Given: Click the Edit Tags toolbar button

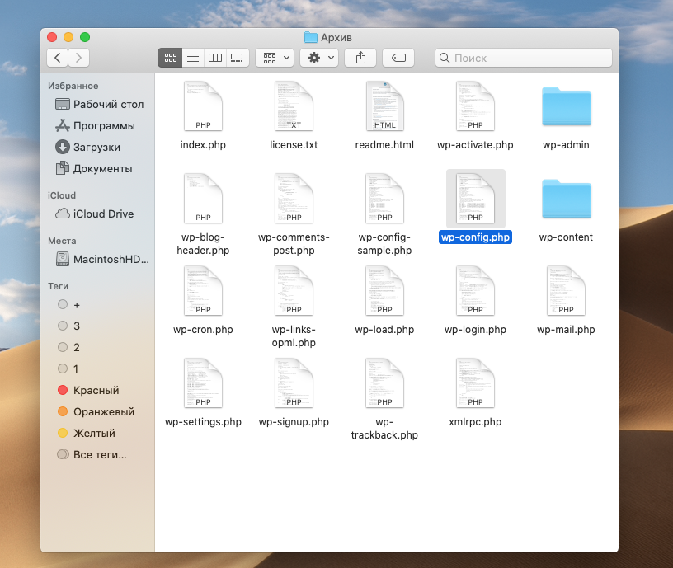Looking at the screenshot, I should tap(398, 58).
